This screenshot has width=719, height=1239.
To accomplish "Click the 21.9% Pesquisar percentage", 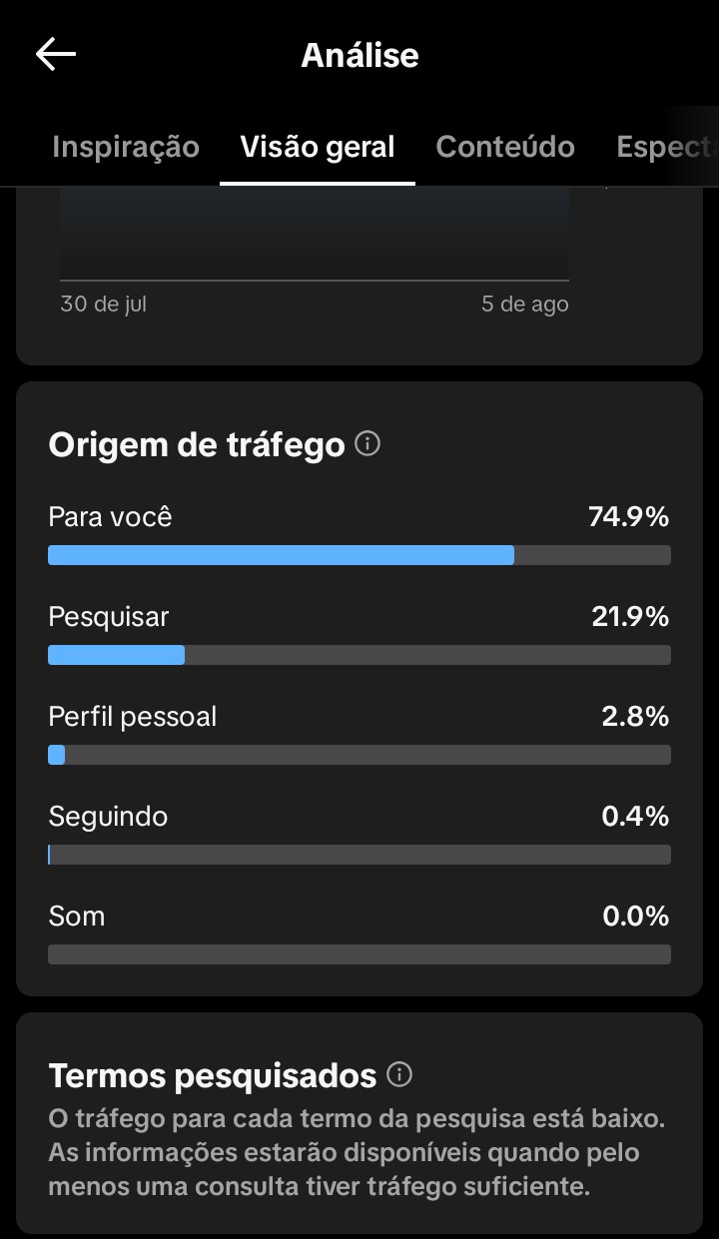I will coord(630,617).
